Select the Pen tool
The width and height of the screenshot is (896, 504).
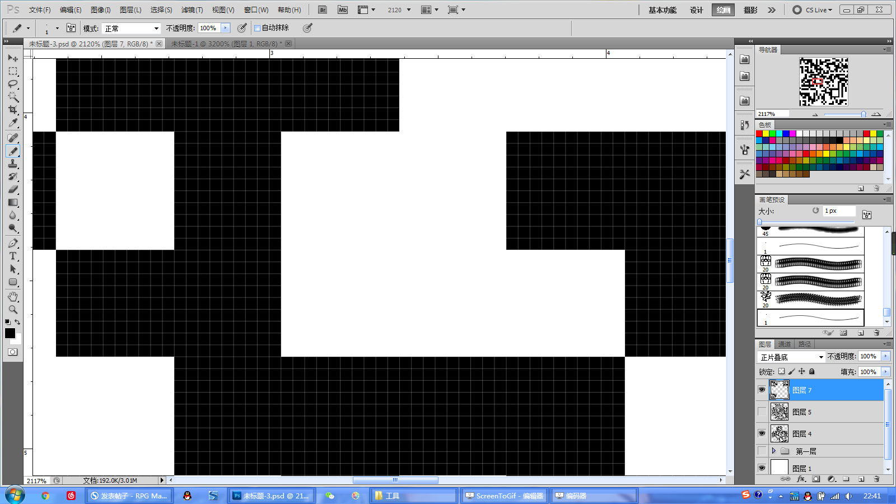click(13, 243)
